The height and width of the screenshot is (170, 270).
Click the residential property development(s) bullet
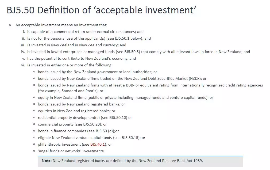coord(85,118)
